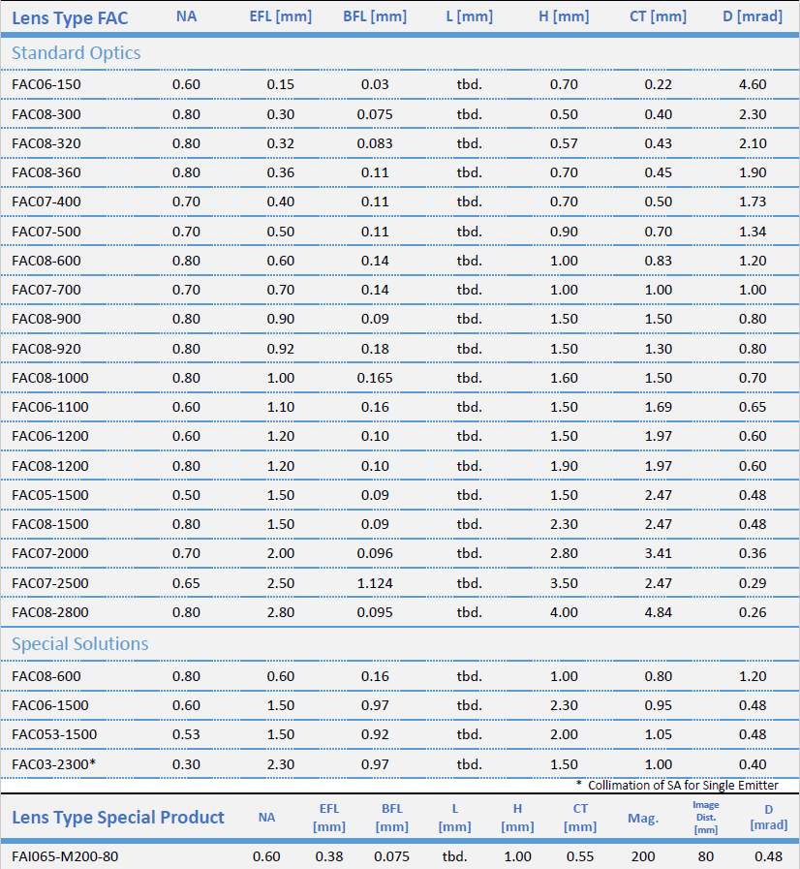Viewport: 800px width, 869px height.
Task: Select the FAC053-1500 special solution entry
Action: pyautogui.click(x=53, y=734)
